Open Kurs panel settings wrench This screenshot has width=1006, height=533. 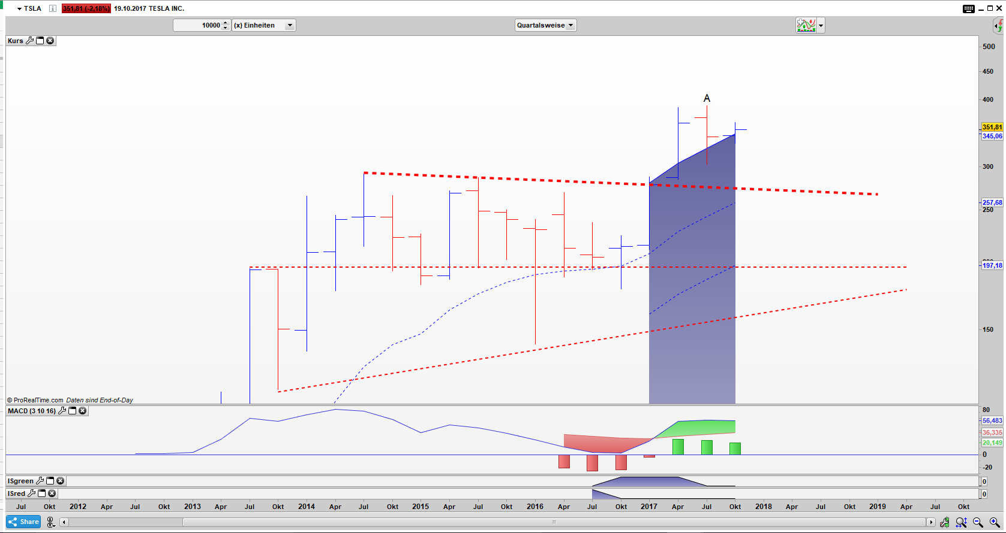[x=29, y=41]
